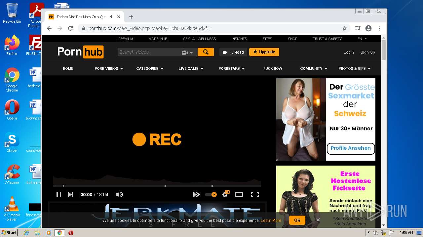This screenshot has height=237, width=423.
Task: Open the Windows Start menu
Action: tap(9, 232)
